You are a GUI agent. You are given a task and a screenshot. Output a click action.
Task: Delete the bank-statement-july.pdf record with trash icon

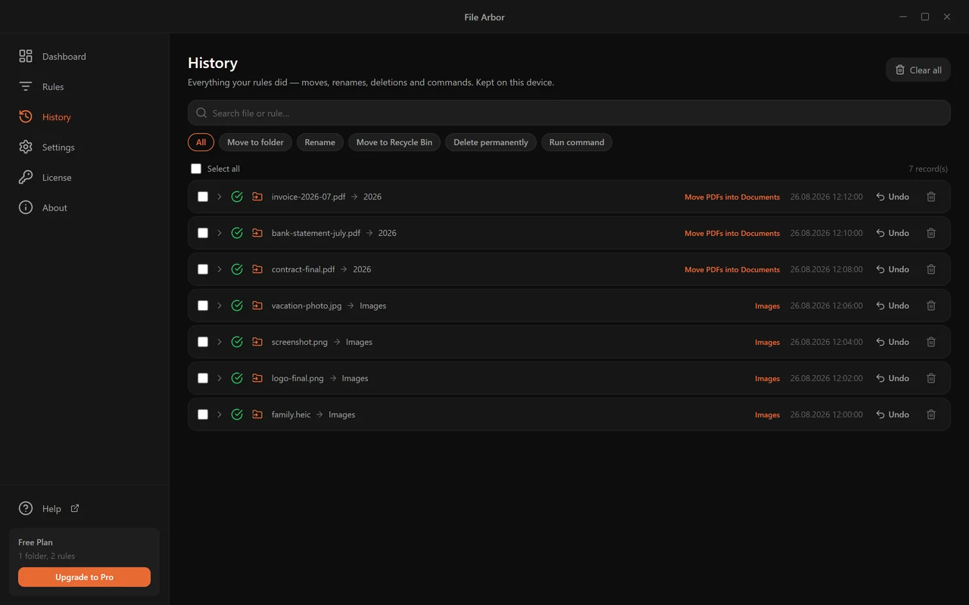click(931, 233)
